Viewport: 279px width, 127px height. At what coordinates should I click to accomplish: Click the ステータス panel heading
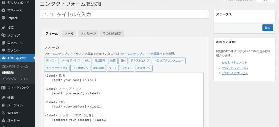[x=224, y=15]
